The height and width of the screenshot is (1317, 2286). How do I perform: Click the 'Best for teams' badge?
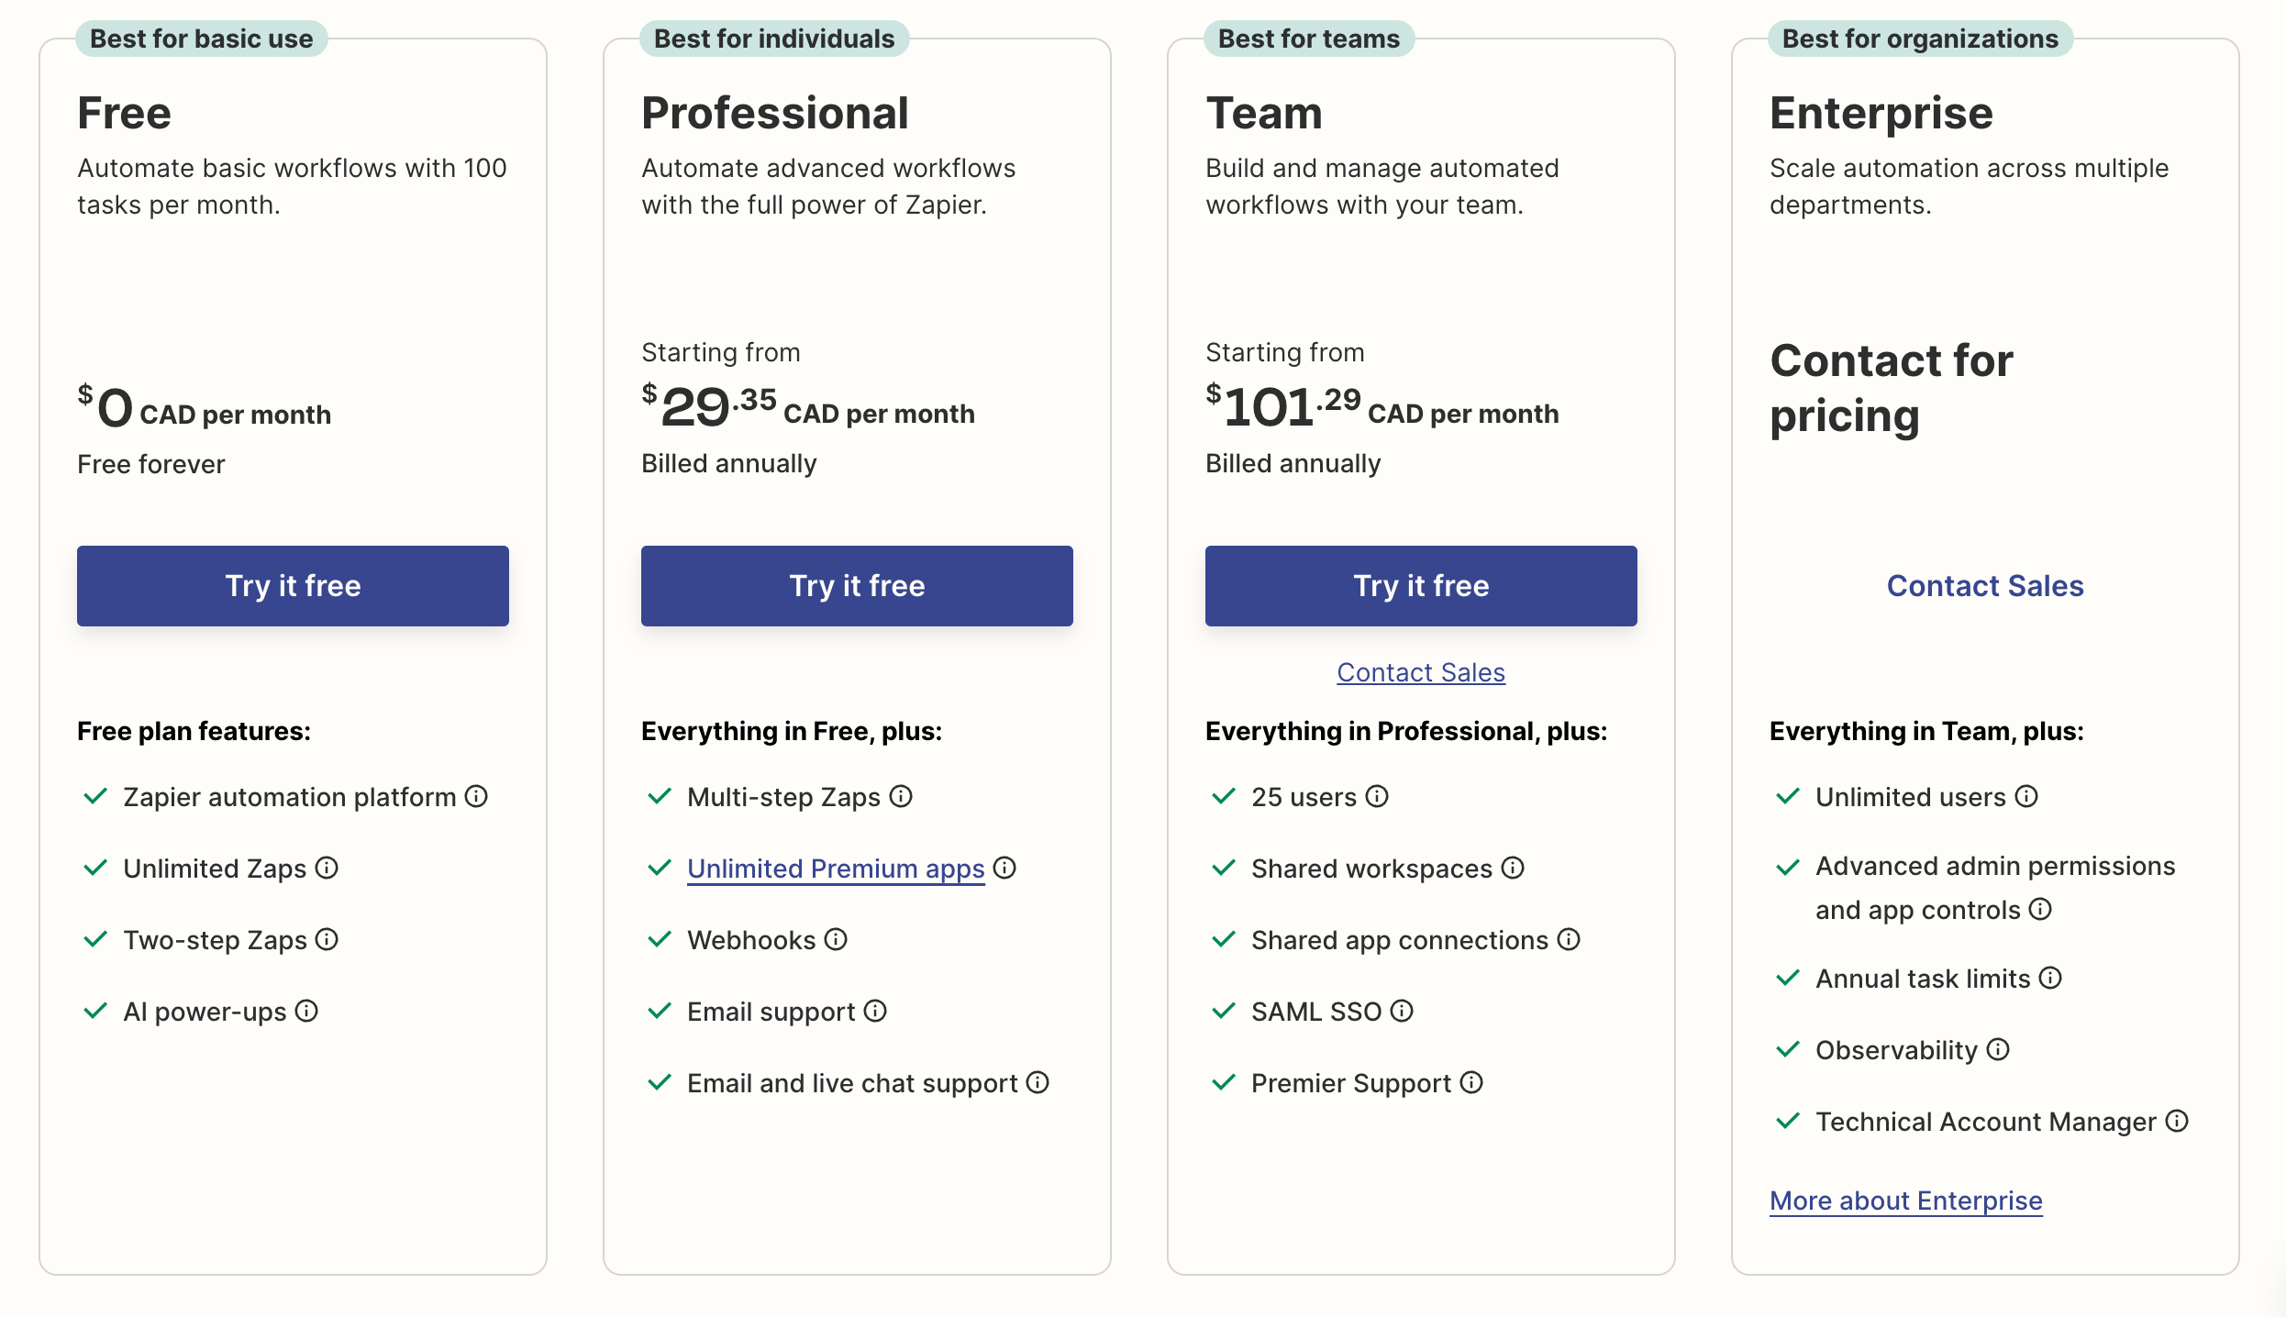coord(1309,39)
